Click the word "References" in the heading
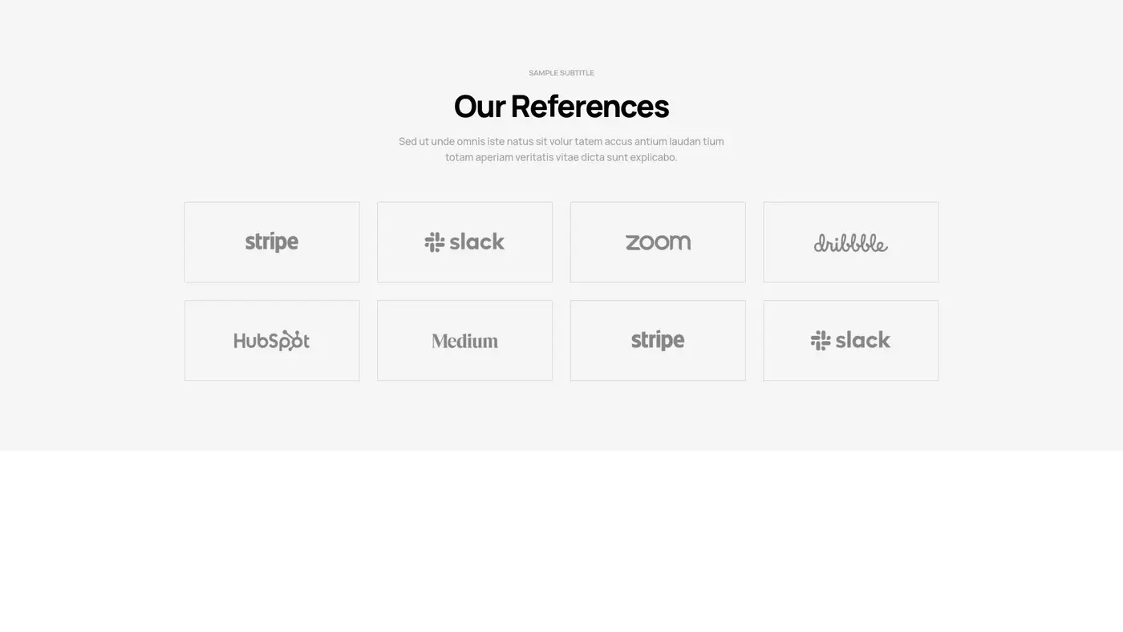The width and height of the screenshot is (1123, 632). (x=590, y=106)
